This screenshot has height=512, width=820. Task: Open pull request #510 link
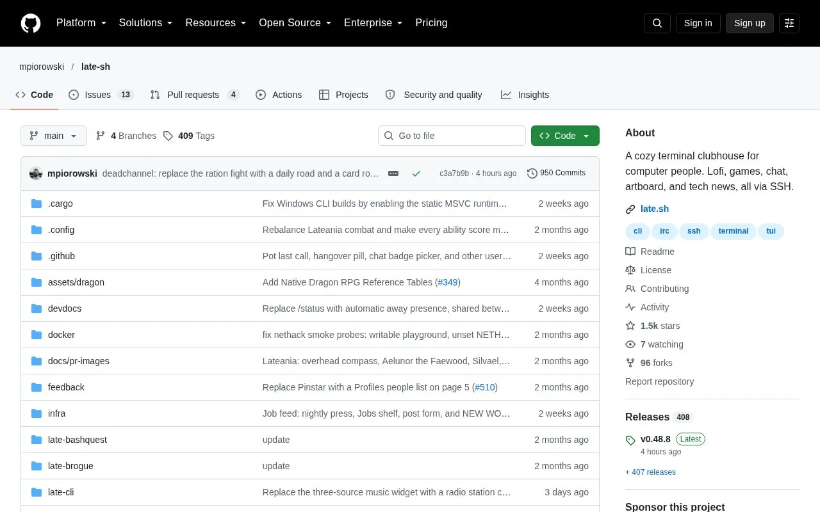(485, 387)
